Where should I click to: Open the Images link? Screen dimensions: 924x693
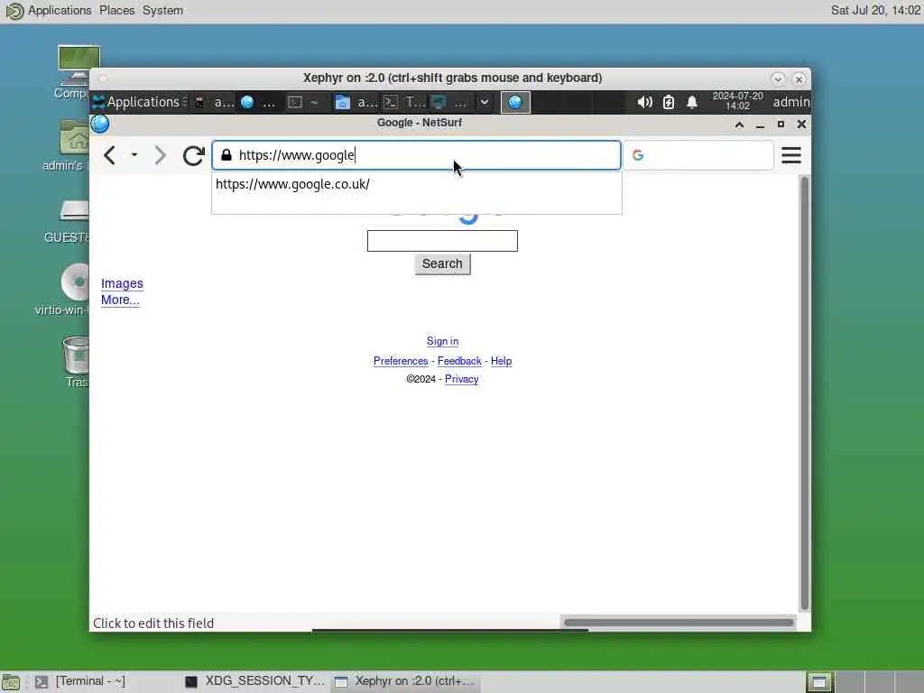[122, 283]
